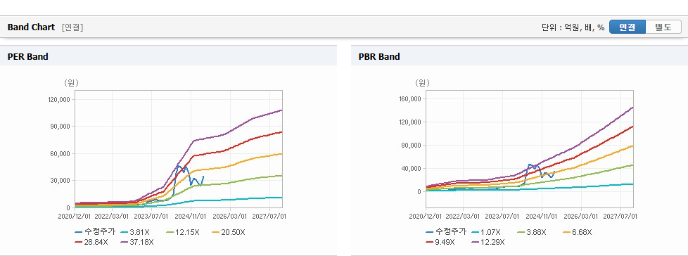Toggle the 3.81X legend series
The image size is (688, 256).
point(135,232)
